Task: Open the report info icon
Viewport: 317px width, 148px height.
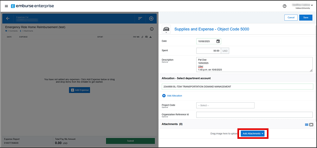Action: coord(152,29)
